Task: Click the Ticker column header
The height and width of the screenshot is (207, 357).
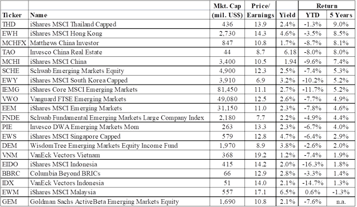Action: [12, 15]
